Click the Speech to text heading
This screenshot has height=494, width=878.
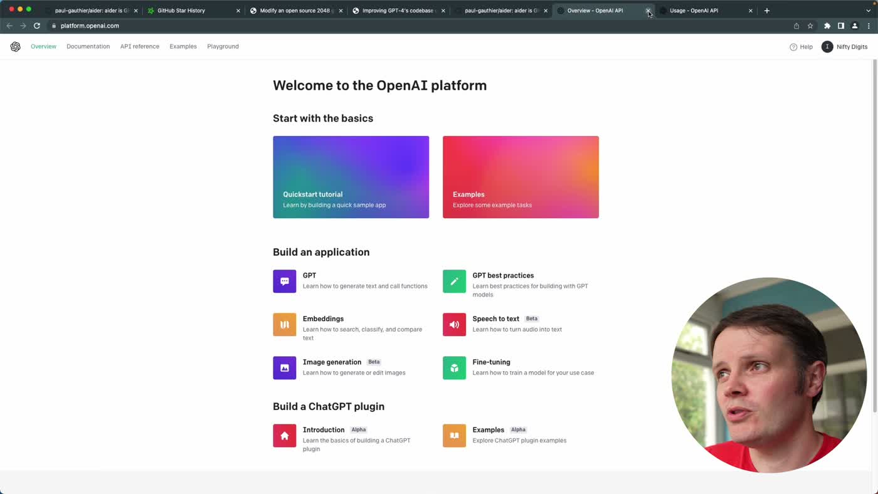coord(495,319)
